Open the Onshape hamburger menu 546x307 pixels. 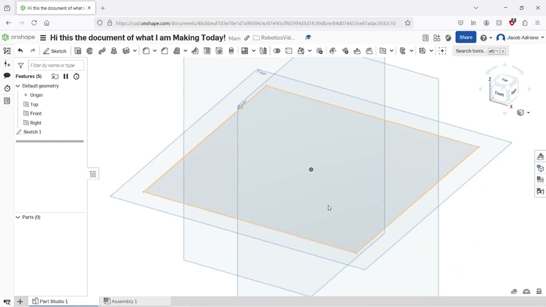43,38
